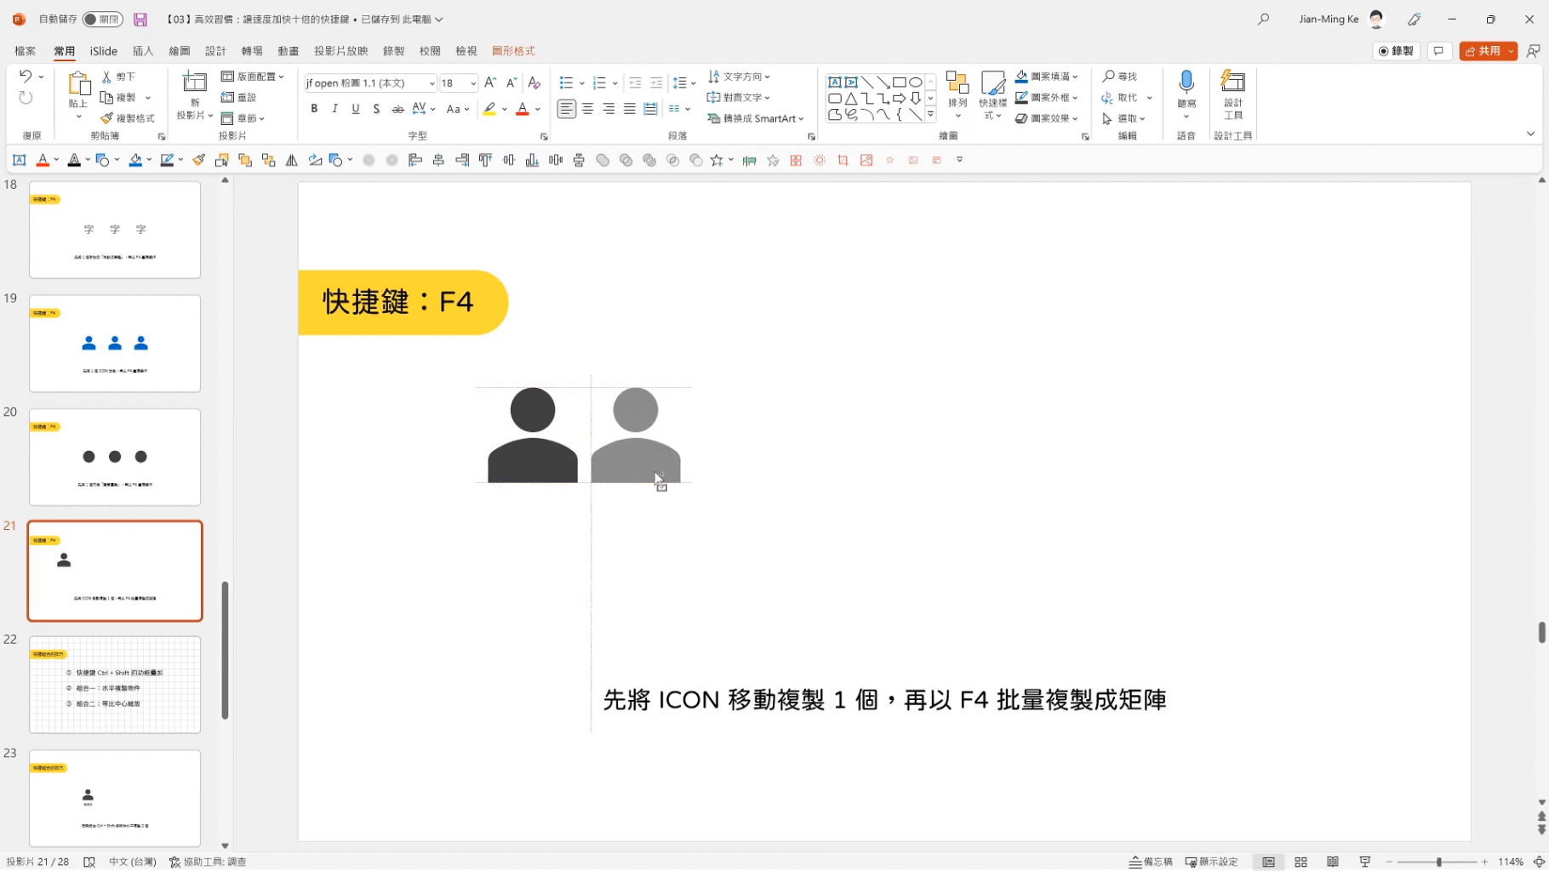Screen dimensions: 1549x871
Task: Select slide 22 thumbnail in the sidebar
Action: pyautogui.click(x=114, y=684)
